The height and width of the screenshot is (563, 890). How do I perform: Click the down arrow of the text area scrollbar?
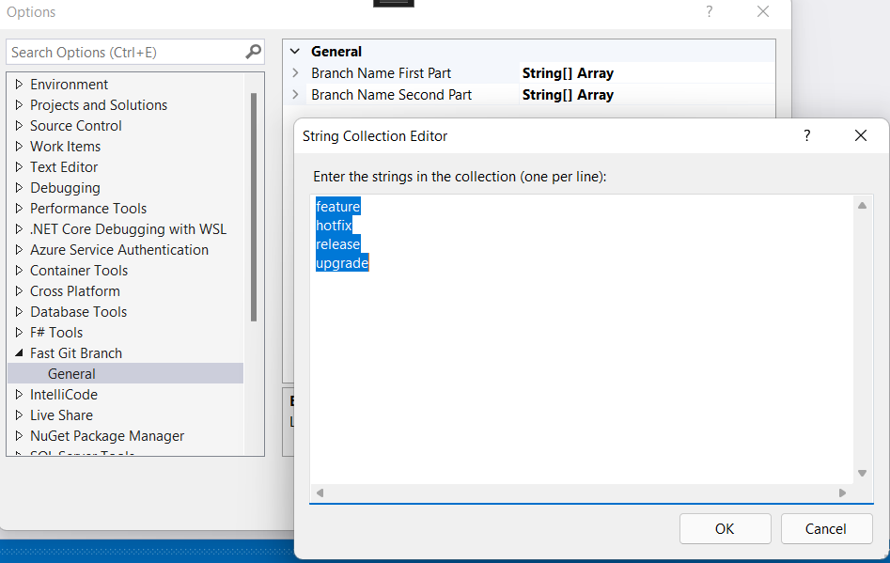pos(862,473)
